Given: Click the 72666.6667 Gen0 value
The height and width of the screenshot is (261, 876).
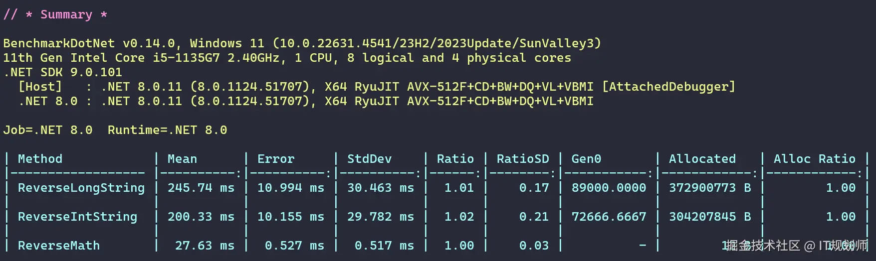Looking at the screenshot, I should point(609,217).
